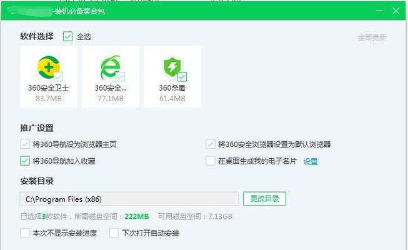Toggle 将360导航加入收藏 checkbox
408x250 pixels.
point(25,161)
